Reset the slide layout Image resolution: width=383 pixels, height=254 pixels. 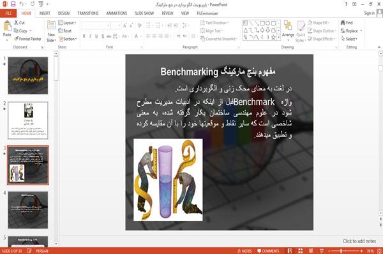[x=65, y=31]
